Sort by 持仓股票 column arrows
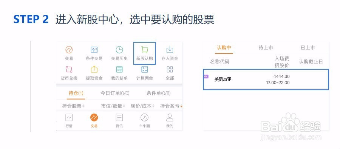340x149 pixels. tap(83, 106)
